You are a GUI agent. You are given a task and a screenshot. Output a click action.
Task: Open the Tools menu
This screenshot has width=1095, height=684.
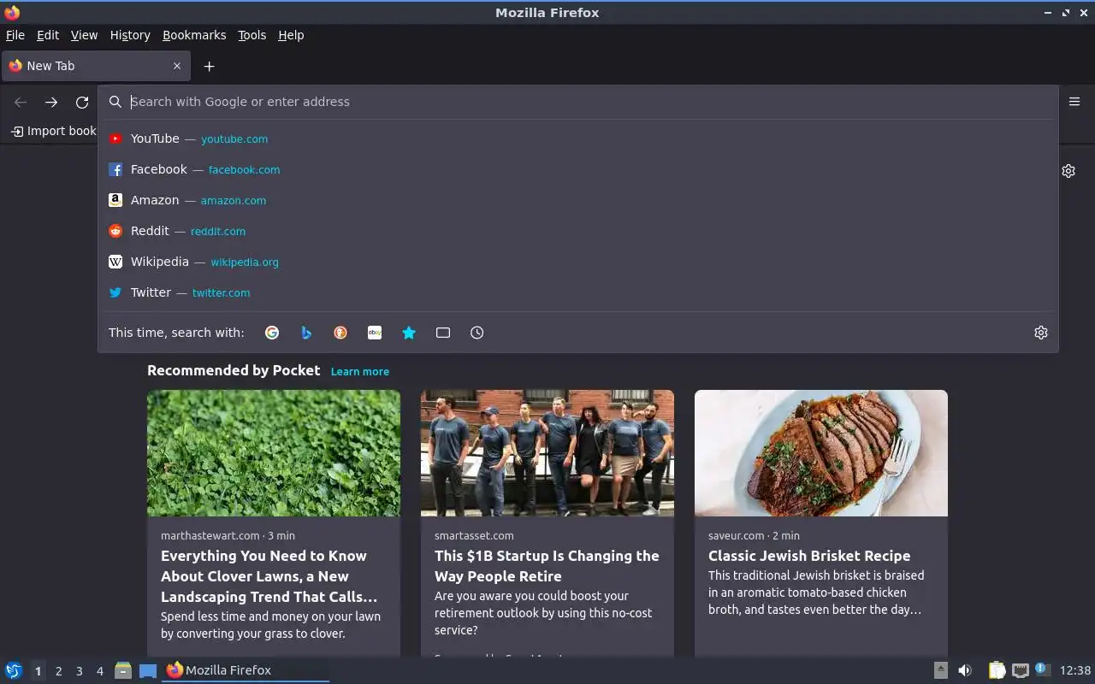click(x=252, y=35)
